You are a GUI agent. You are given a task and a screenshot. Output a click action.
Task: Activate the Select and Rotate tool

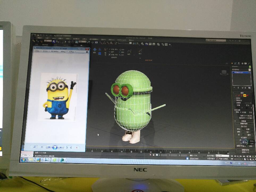[73, 42]
